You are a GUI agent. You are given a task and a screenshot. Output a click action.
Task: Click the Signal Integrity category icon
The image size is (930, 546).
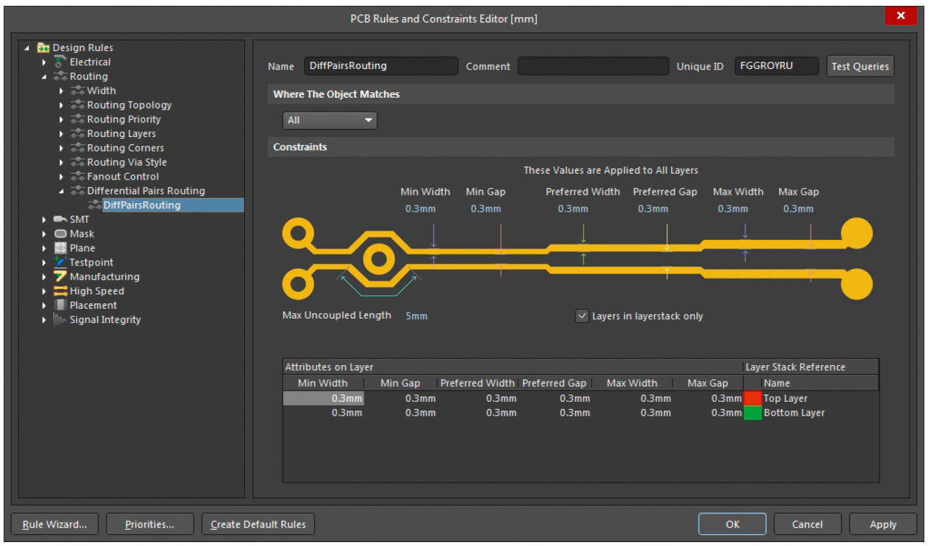coord(60,320)
